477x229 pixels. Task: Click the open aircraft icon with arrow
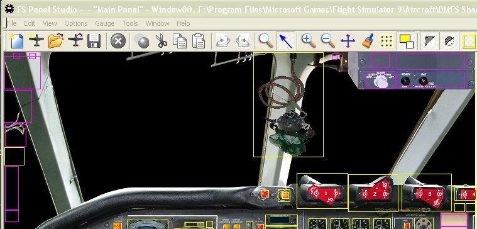tap(75, 41)
